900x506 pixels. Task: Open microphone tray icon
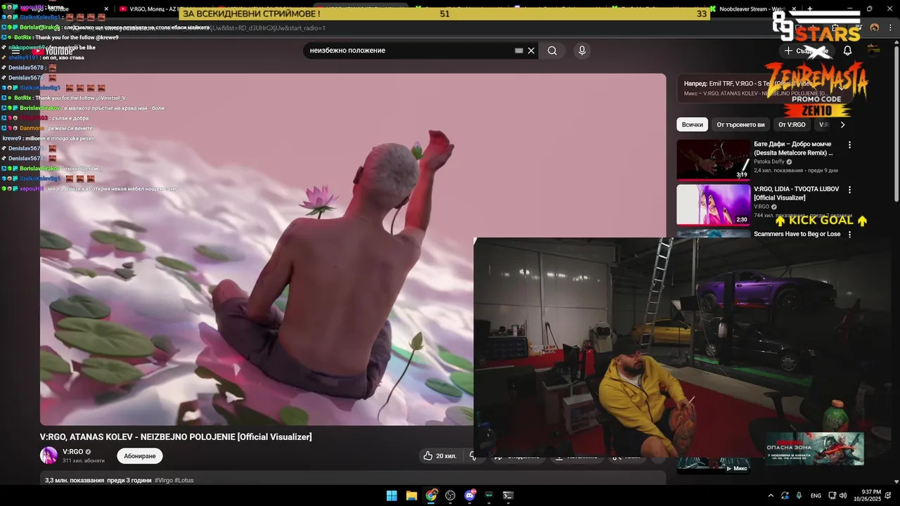tap(799, 495)
